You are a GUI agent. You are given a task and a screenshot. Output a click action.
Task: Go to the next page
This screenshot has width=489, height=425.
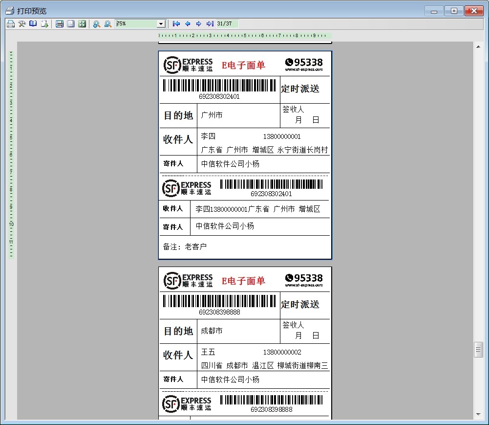(199, 23)
